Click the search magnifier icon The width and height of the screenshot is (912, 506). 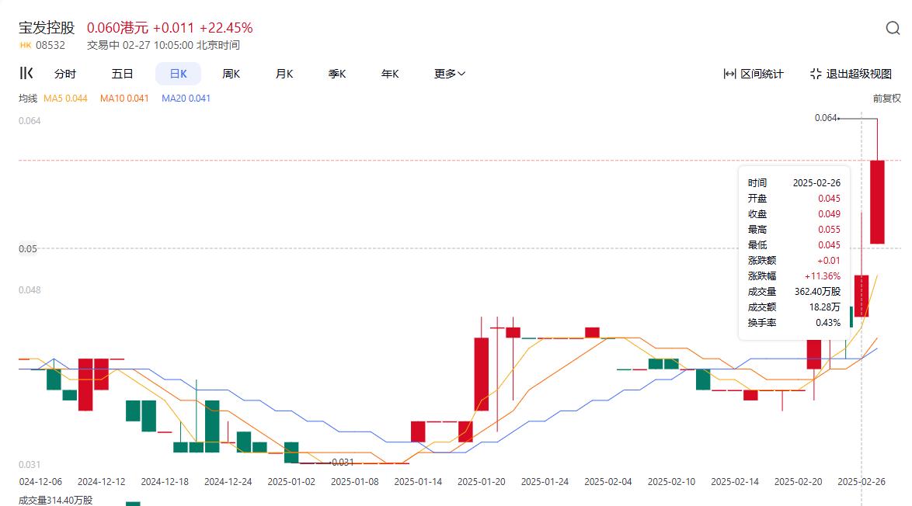click(893, 28)
